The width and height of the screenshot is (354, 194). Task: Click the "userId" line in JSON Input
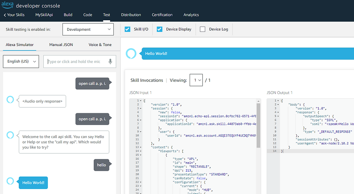tap(211, 135)
